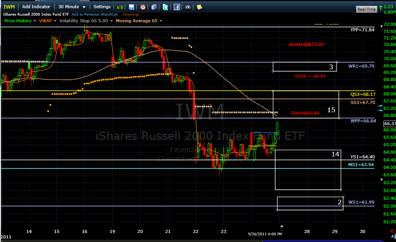Open the Settings menu
Viewport: 396px width, 242px height.
click(x=102, y=7)
